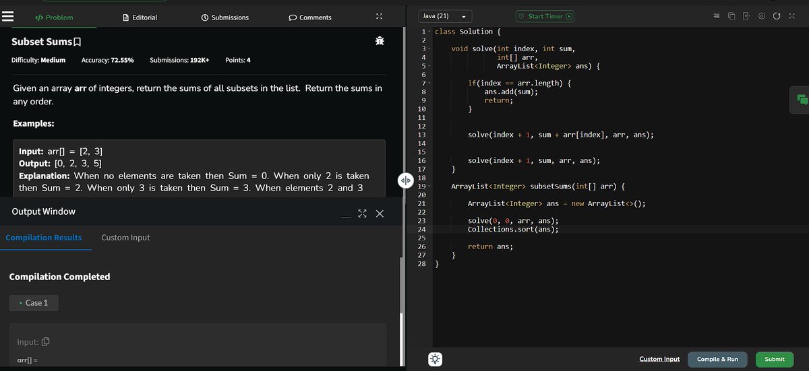Collapse fold arrow on line 3

(429, 49)
